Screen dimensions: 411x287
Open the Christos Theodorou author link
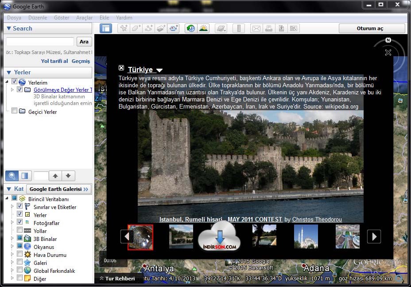(x=317, y=219)
